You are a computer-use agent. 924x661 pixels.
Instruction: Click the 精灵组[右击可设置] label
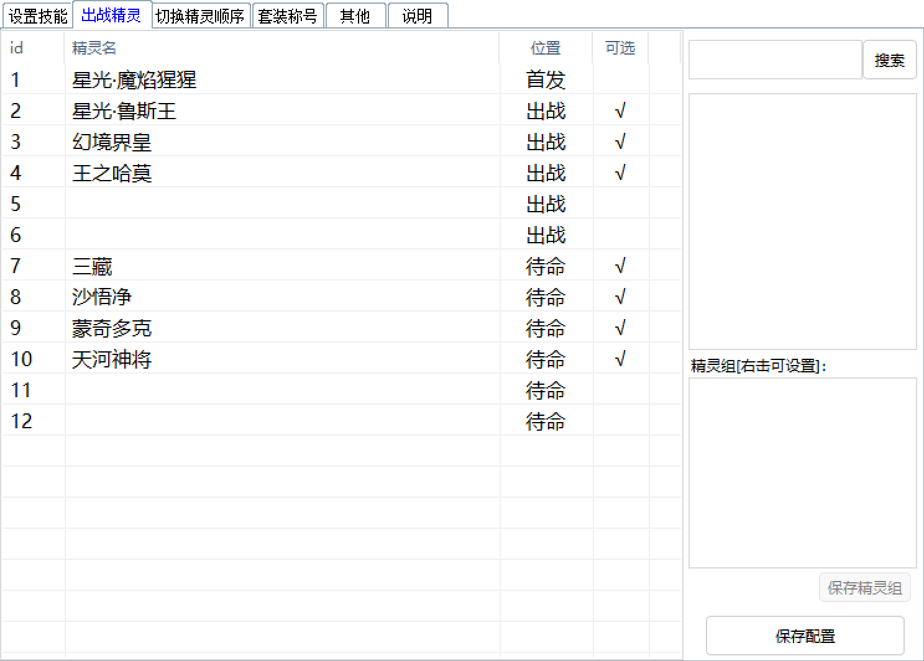pyautogui.click(x=758, y=366)
